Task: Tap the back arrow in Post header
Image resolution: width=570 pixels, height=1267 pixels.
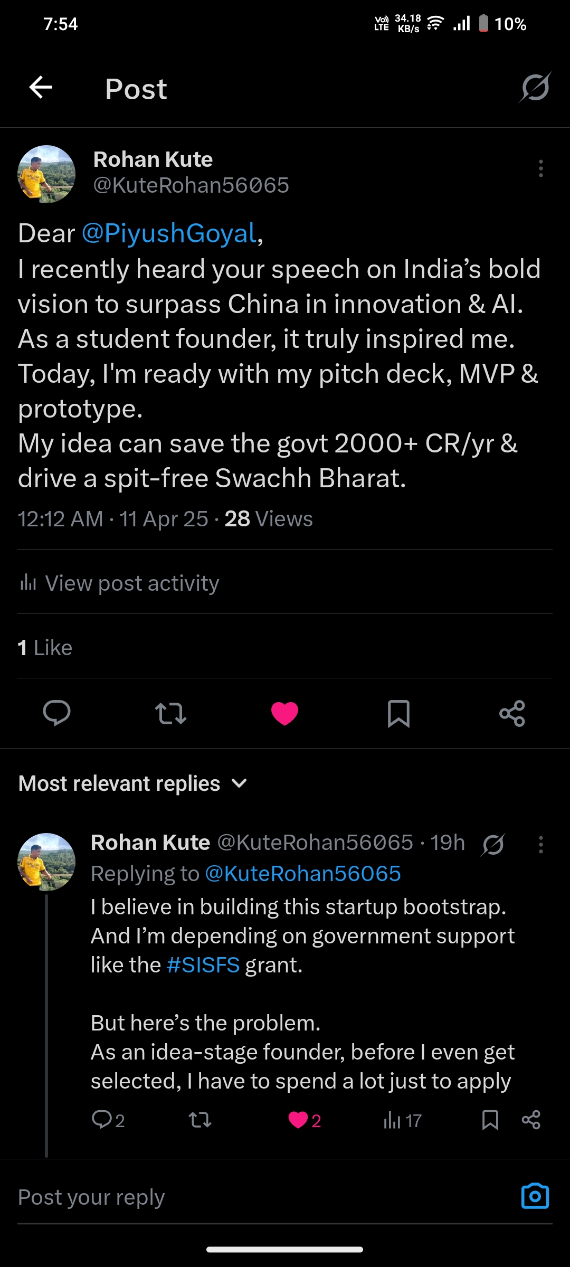Action: 41,88
